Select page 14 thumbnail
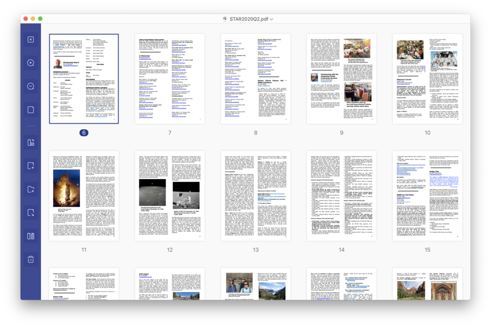 [342, 196]
